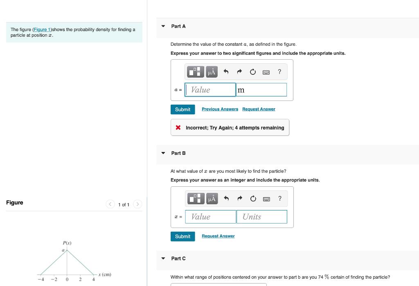Submit the answer for Part B
The height and width of the screenshot is (286, 419).
[182, 236]
